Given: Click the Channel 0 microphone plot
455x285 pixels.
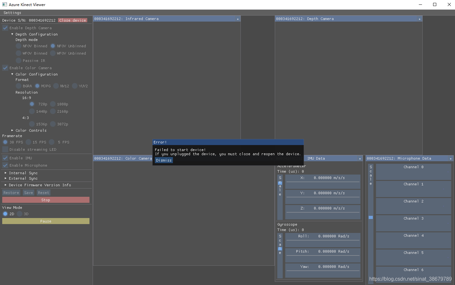Looking at the screenshot, I should [x=413, y=172].
